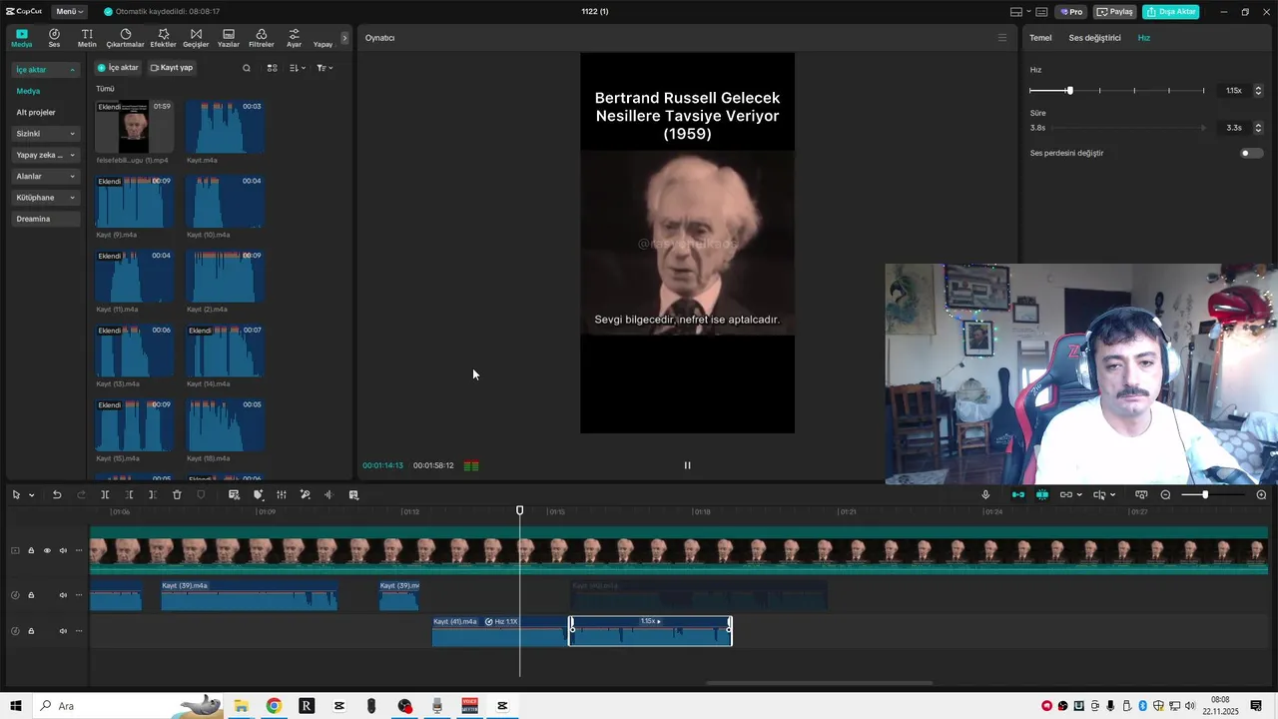Pause the video playback

point(687,465)
